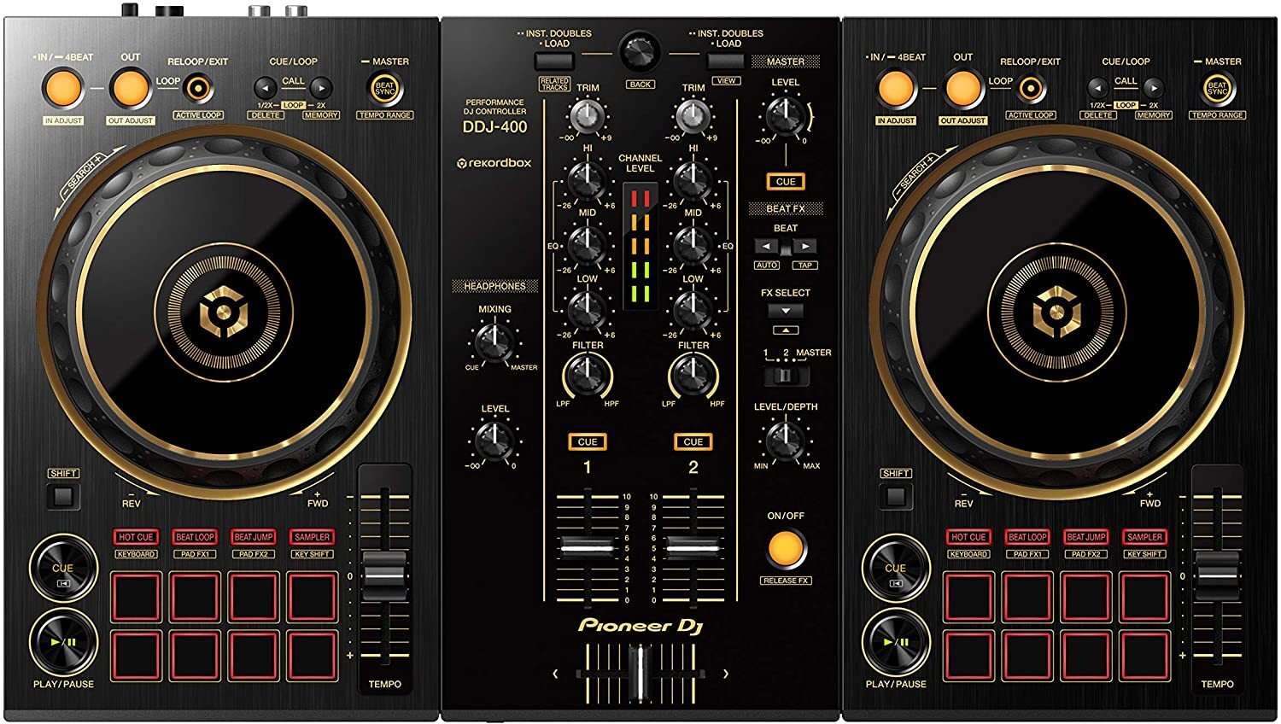This screenshot has height=724, width=1281.
Task: Toggle Beat FX ON/OFF orange button
Action: pos(786,550)
